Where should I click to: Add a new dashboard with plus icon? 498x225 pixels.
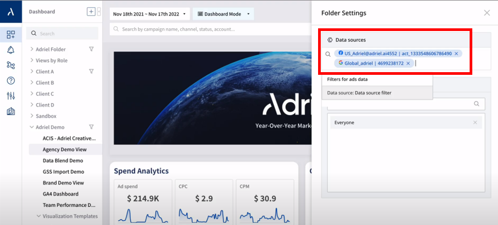pos(91,12)
